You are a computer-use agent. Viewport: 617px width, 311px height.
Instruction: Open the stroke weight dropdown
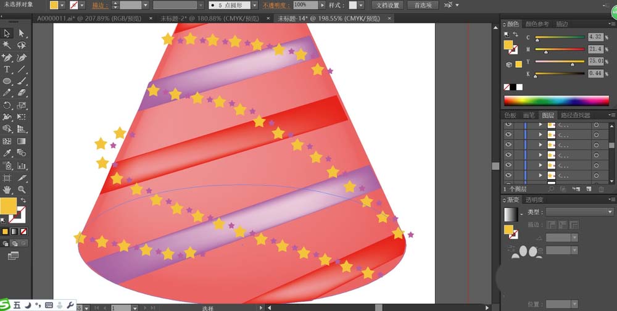click(x=146, y=5)
